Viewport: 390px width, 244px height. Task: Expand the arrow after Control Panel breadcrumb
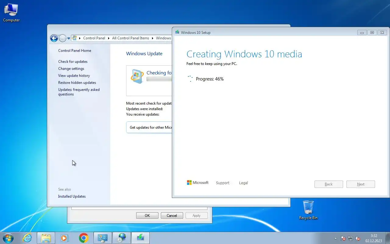109,38
